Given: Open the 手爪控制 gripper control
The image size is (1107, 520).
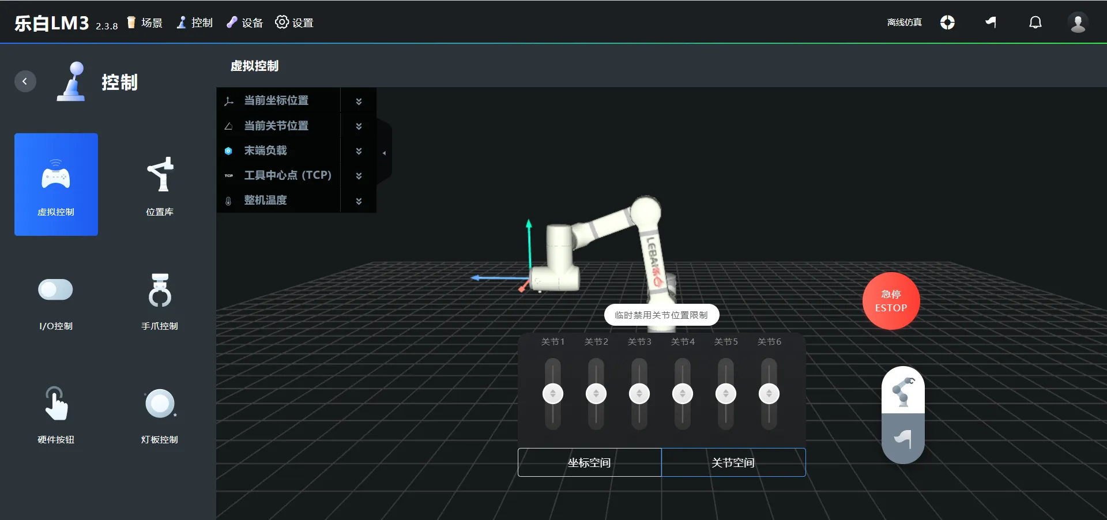Looking at the screenshot, I should 160,300.
